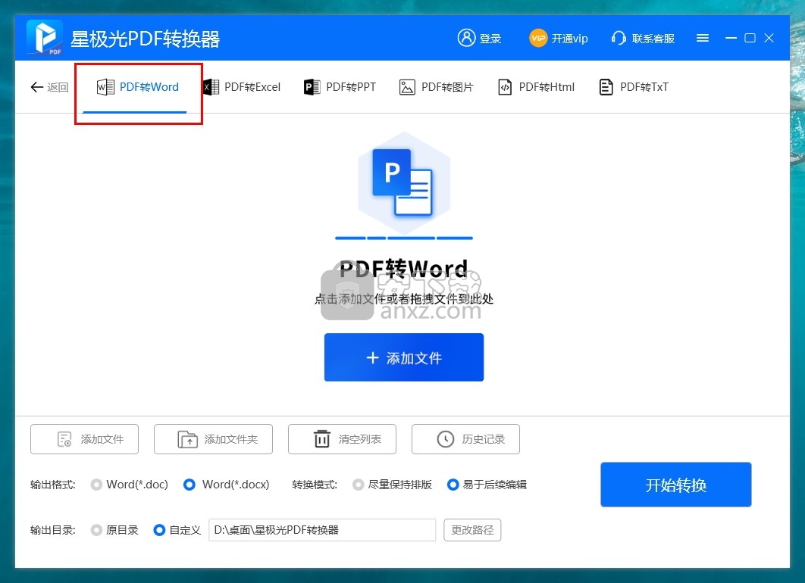
Task: Click the 转换模式: label
Action: pyautogui.click(x=315, y=485)
